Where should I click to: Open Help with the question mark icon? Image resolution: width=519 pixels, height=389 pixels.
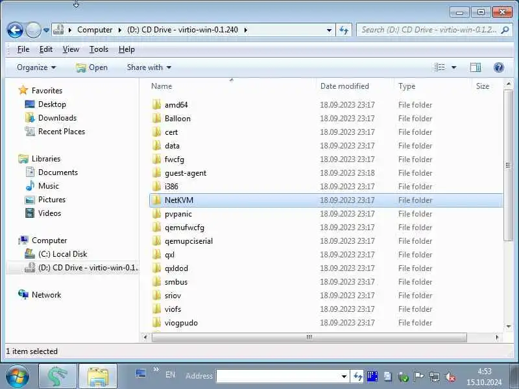[498, 67]
